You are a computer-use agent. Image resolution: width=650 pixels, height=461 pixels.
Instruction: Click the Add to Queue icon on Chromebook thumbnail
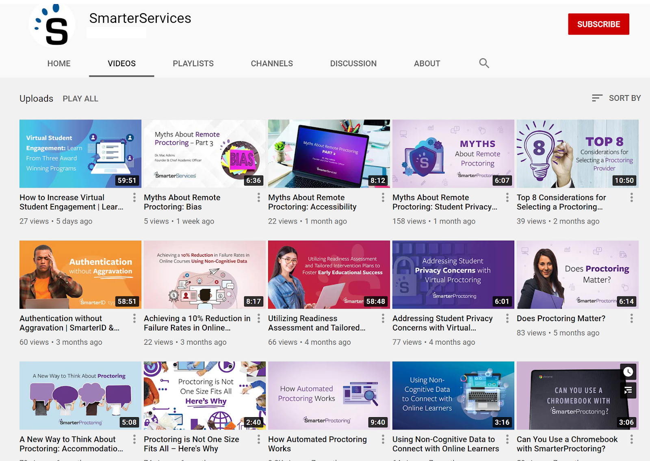(628, 390)
